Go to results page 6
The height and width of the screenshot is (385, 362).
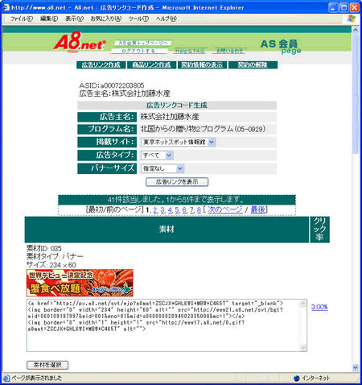(x=184, y=210)
